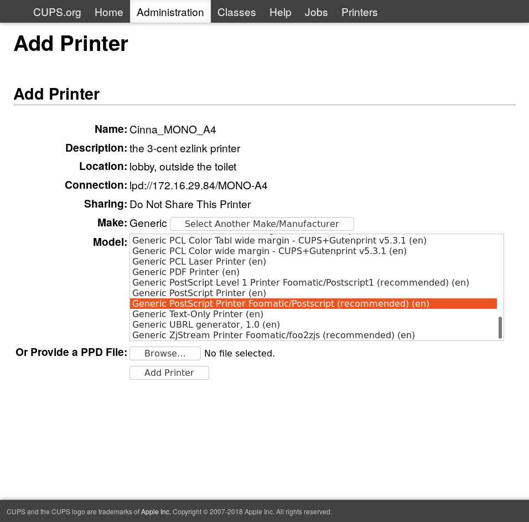Select Generic PCL Color Tabl wide margin model

click(x=313, y=241)
